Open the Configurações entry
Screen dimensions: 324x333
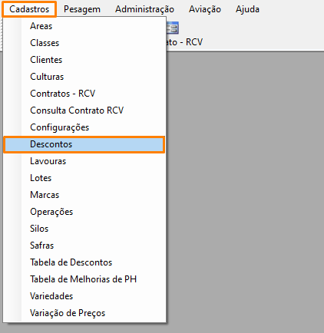click(84, 127)
